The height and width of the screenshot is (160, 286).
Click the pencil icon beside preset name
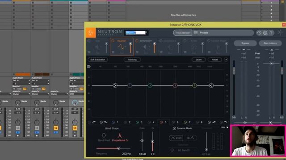click(x=146, y=32)
